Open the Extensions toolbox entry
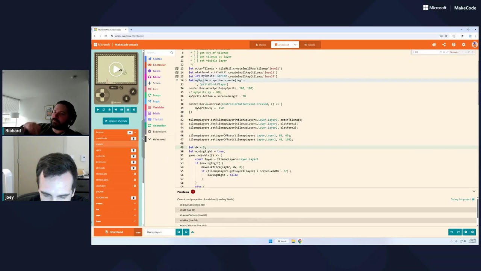The image size is (481, 271). point(159,131)
